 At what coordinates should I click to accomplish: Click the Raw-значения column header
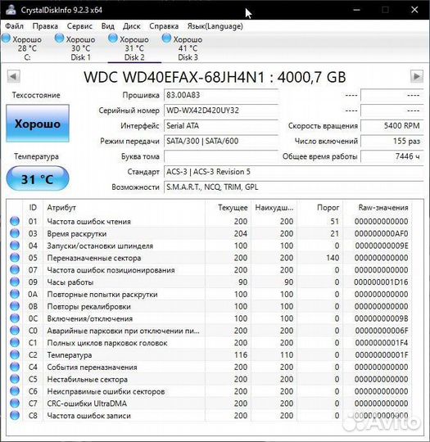tap(378, 208)
